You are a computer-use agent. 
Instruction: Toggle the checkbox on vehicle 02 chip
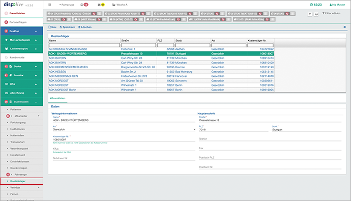tap(148, 14)
